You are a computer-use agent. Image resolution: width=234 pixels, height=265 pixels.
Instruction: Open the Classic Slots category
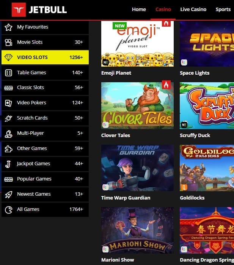(x=45, y=88)
